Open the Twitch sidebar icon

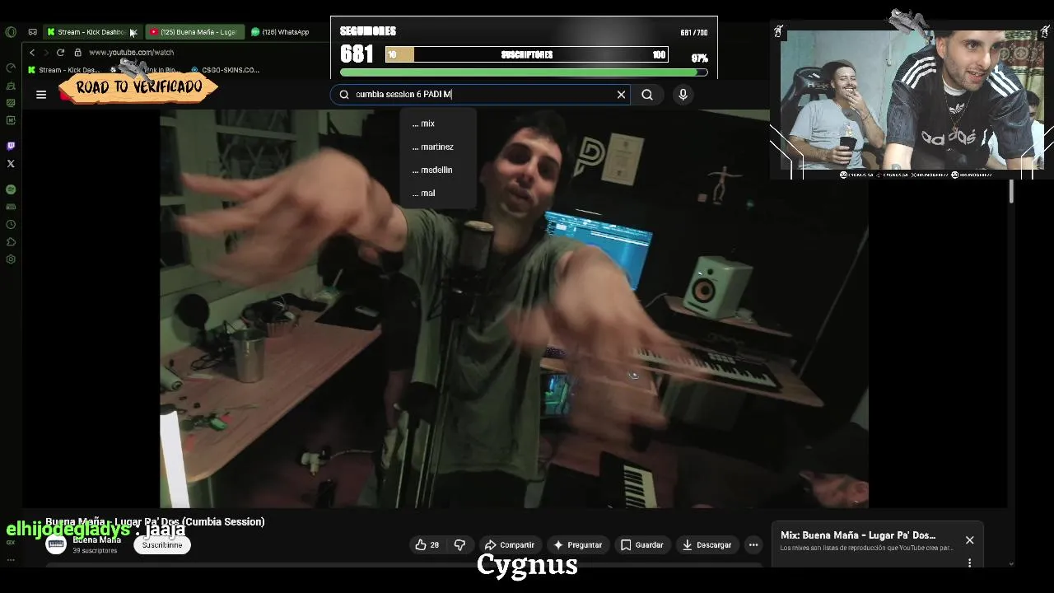click(x=10, y=146)
